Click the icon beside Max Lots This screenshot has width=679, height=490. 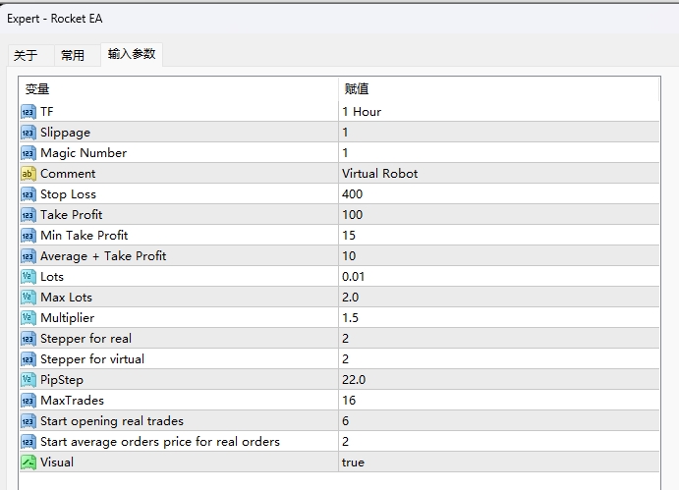[28, 298]
